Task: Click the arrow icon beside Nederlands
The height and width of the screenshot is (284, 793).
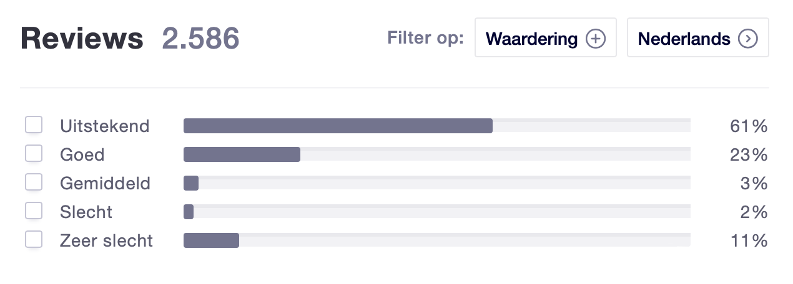Action: 747,39
